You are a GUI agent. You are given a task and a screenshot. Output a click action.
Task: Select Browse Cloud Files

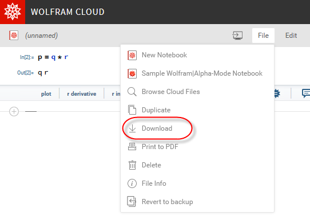pyautogui.click(x=197, y=92)
